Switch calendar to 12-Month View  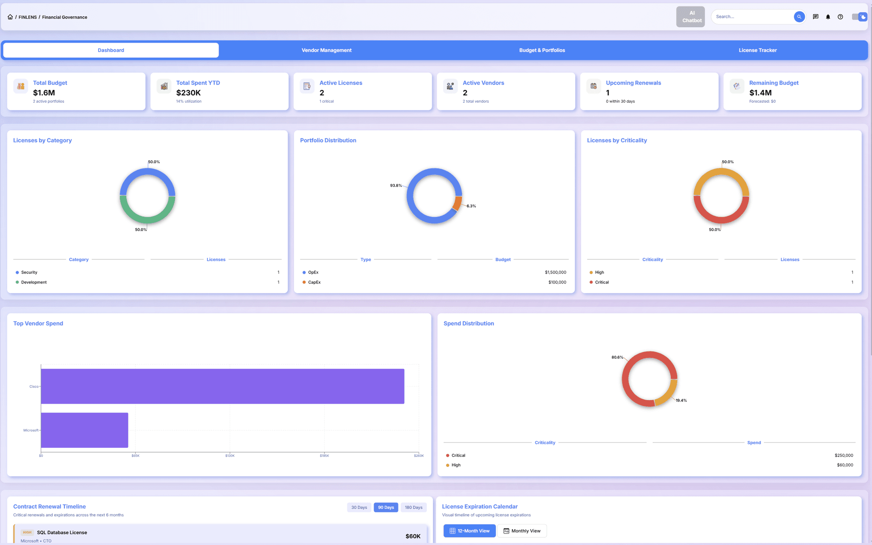coord(470,531)
